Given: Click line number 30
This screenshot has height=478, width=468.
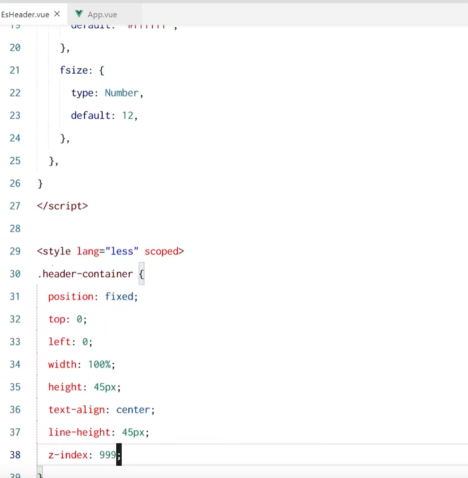Looking at the screenshot, I should click(x=15, y=274).
